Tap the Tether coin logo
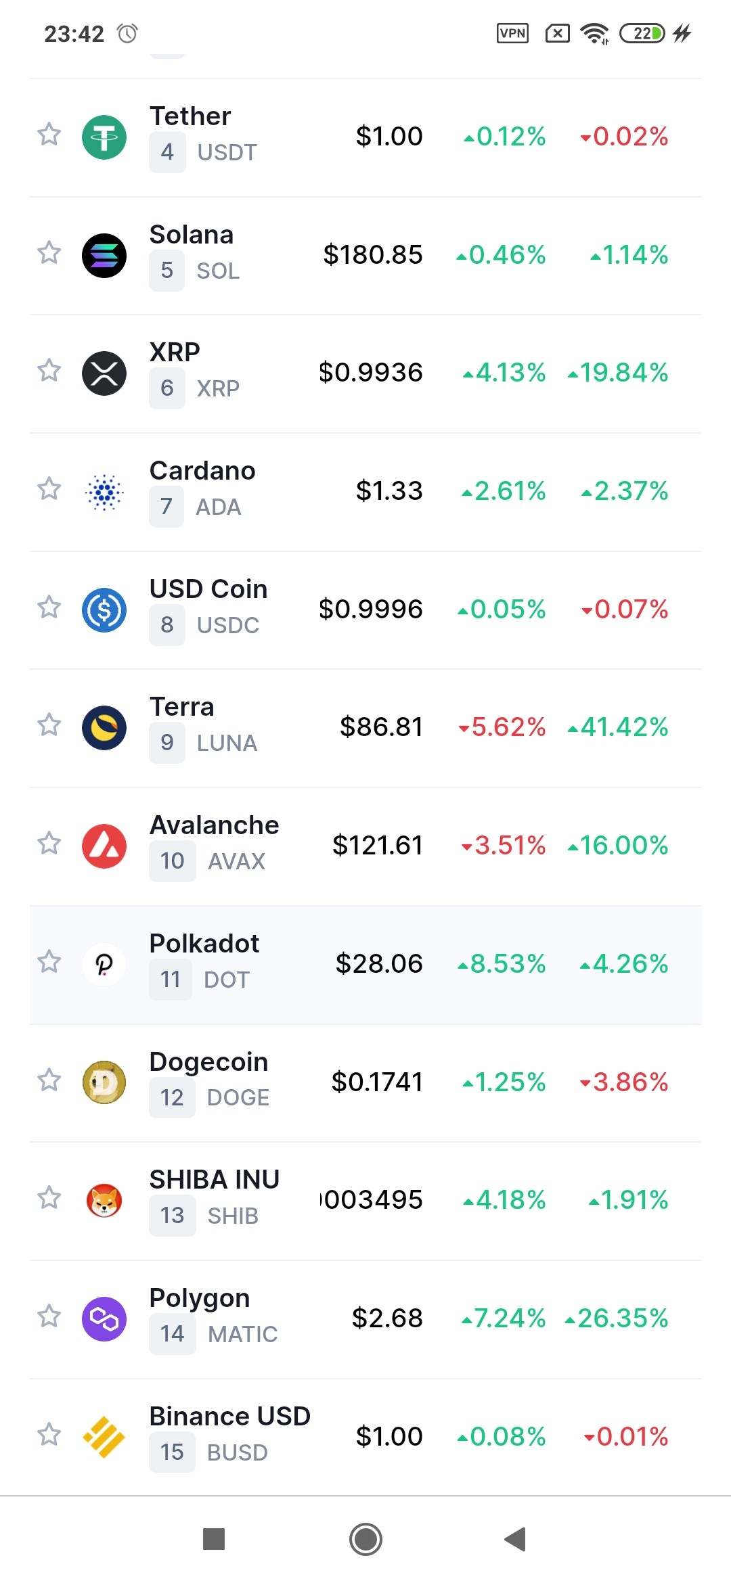 (x=104, y=137)
